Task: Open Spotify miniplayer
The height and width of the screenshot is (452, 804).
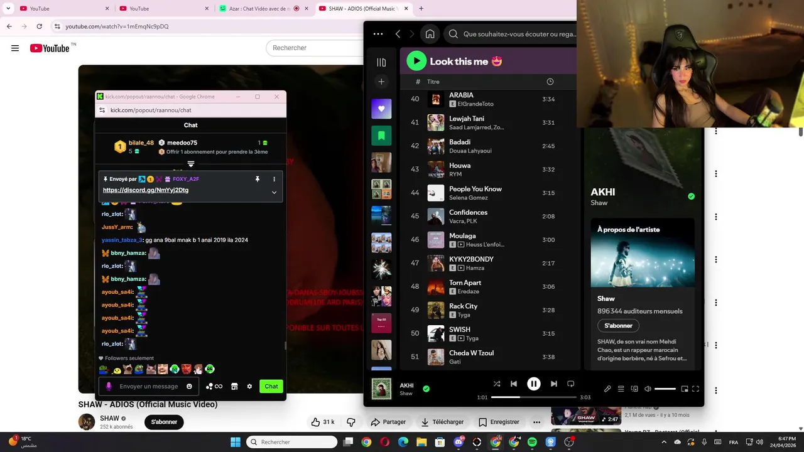Action: click(x=685, y=389)
